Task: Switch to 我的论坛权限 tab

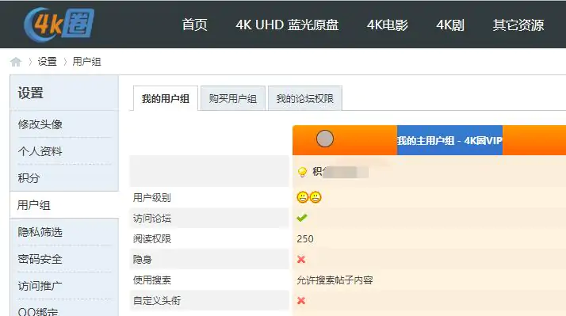Action: click(x=305, y=98)
